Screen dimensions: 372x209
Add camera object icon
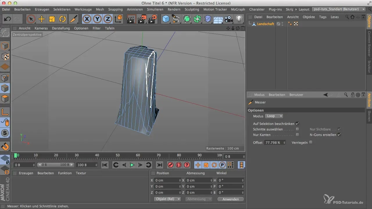pos(229,19)
